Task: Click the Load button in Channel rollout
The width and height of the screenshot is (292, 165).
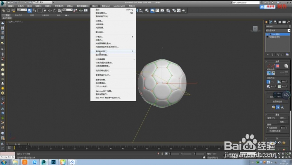Action: click(283, 122)
